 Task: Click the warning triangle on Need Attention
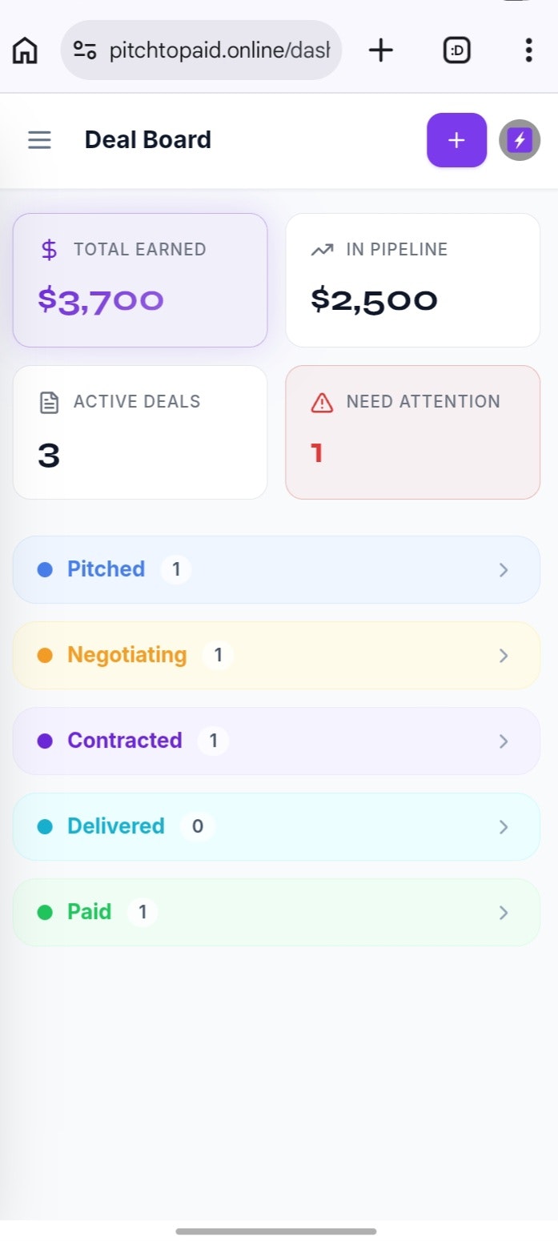322,403
